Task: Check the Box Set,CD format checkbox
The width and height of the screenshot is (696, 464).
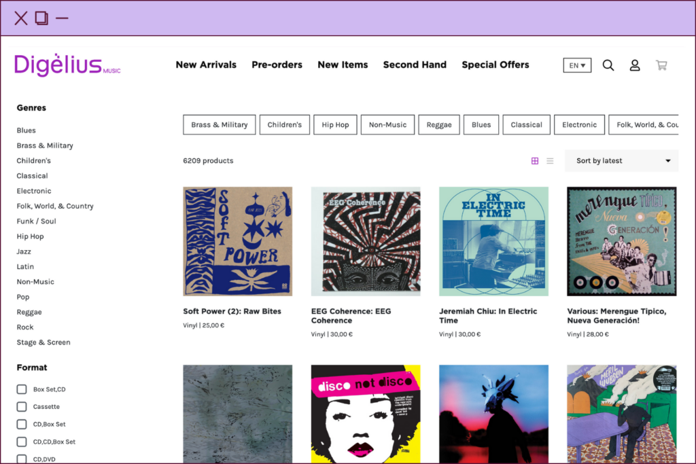Action: click(22, 389)
